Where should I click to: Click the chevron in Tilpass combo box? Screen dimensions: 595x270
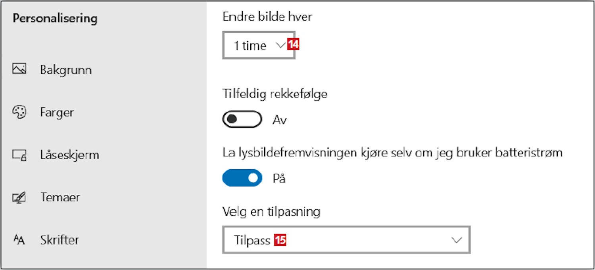point(457,240)
